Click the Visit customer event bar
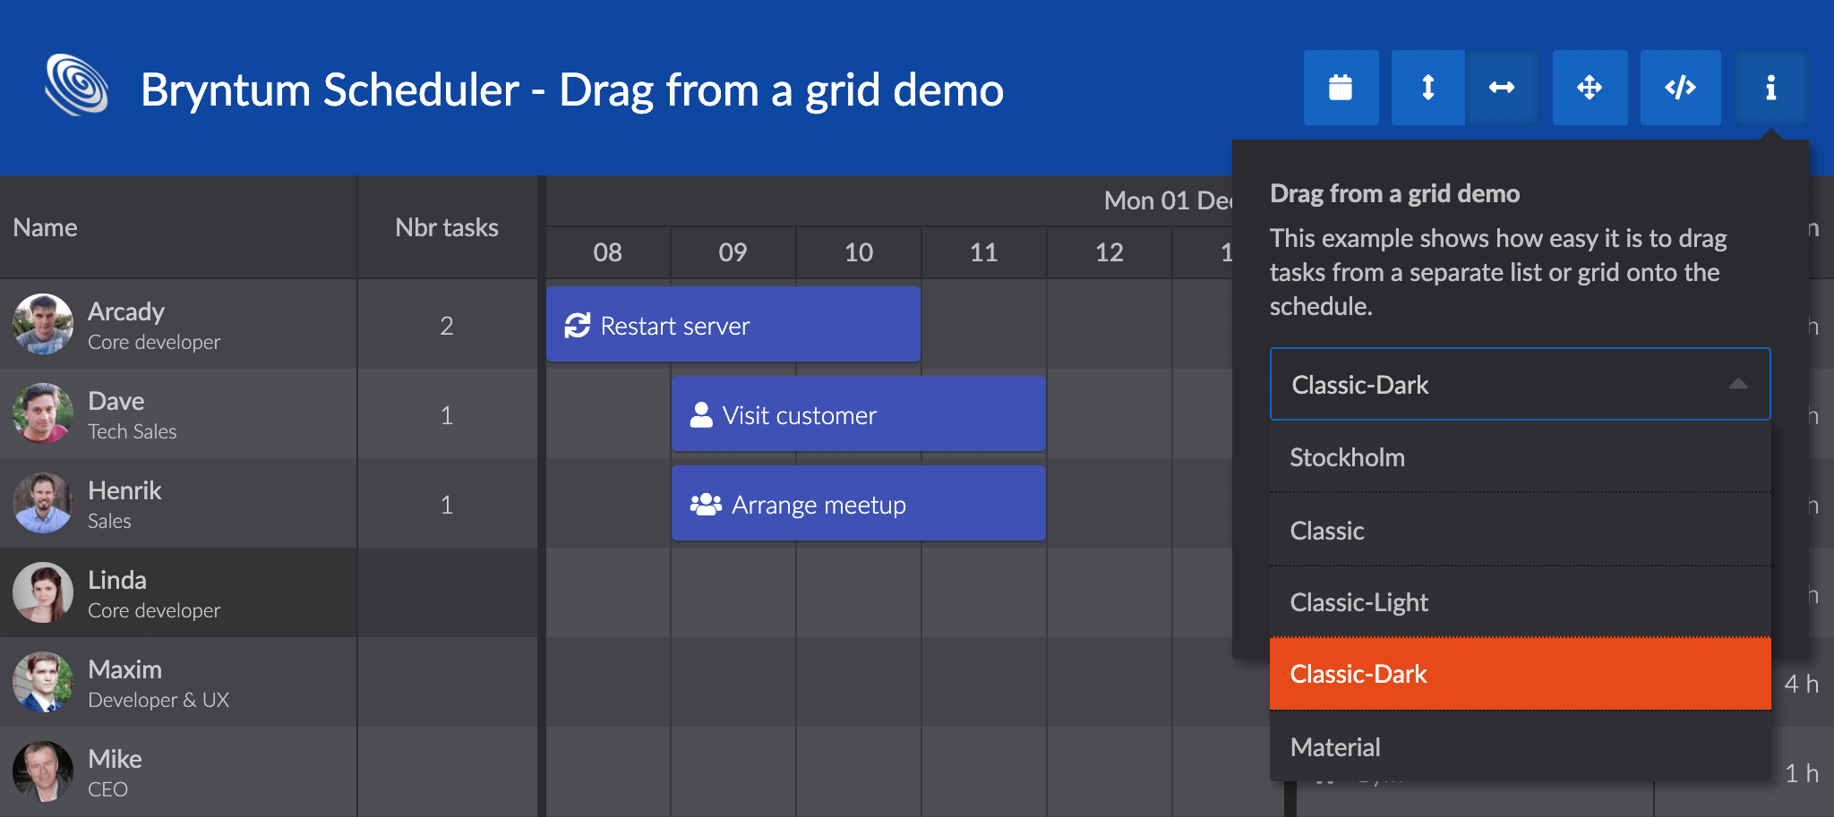The height and width of the screenshot is (817, 1834). [x=858, y=414]
